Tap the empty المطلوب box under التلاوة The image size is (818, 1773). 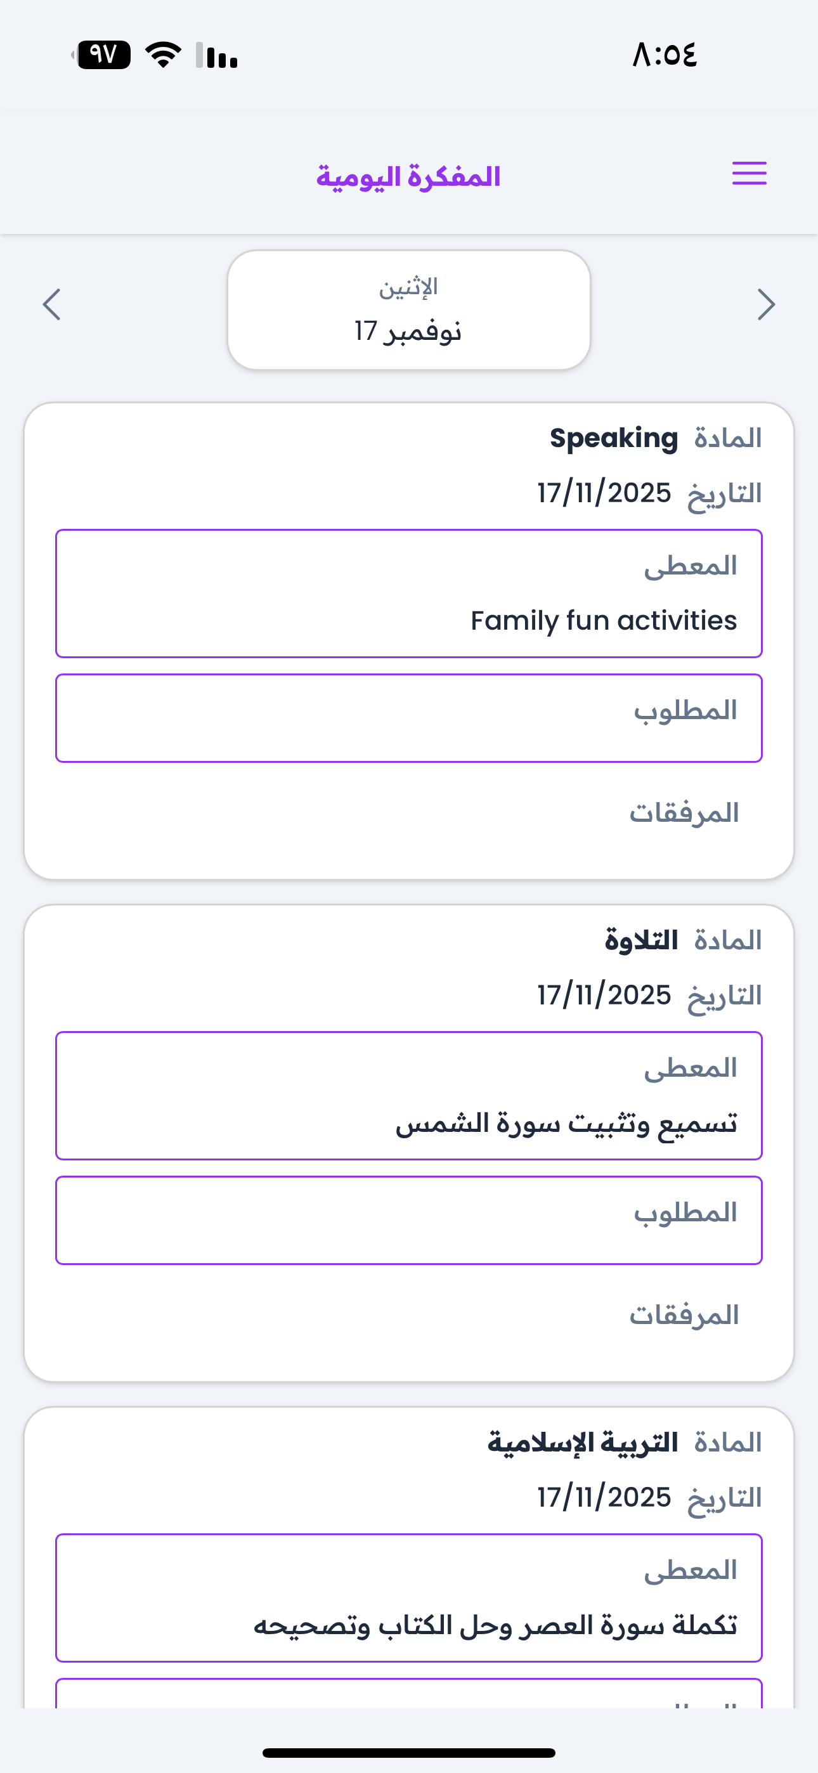point(408,1220)
